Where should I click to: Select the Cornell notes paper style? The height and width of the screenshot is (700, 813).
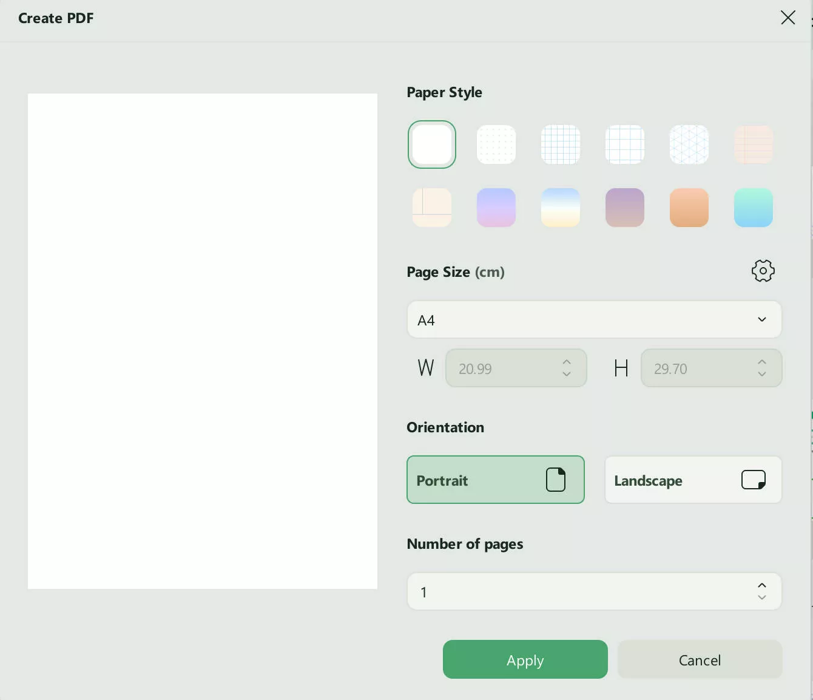(x=431, y=207)
